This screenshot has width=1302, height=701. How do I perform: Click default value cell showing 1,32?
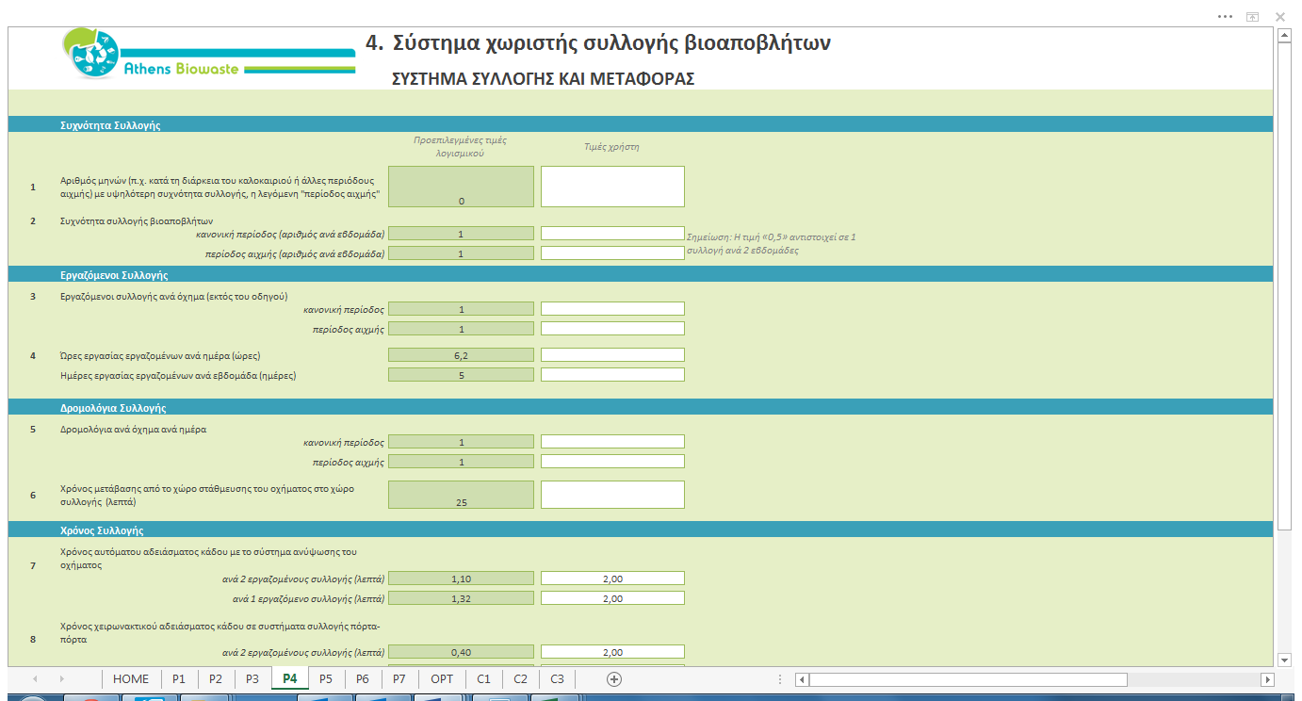tap(461, 598)
